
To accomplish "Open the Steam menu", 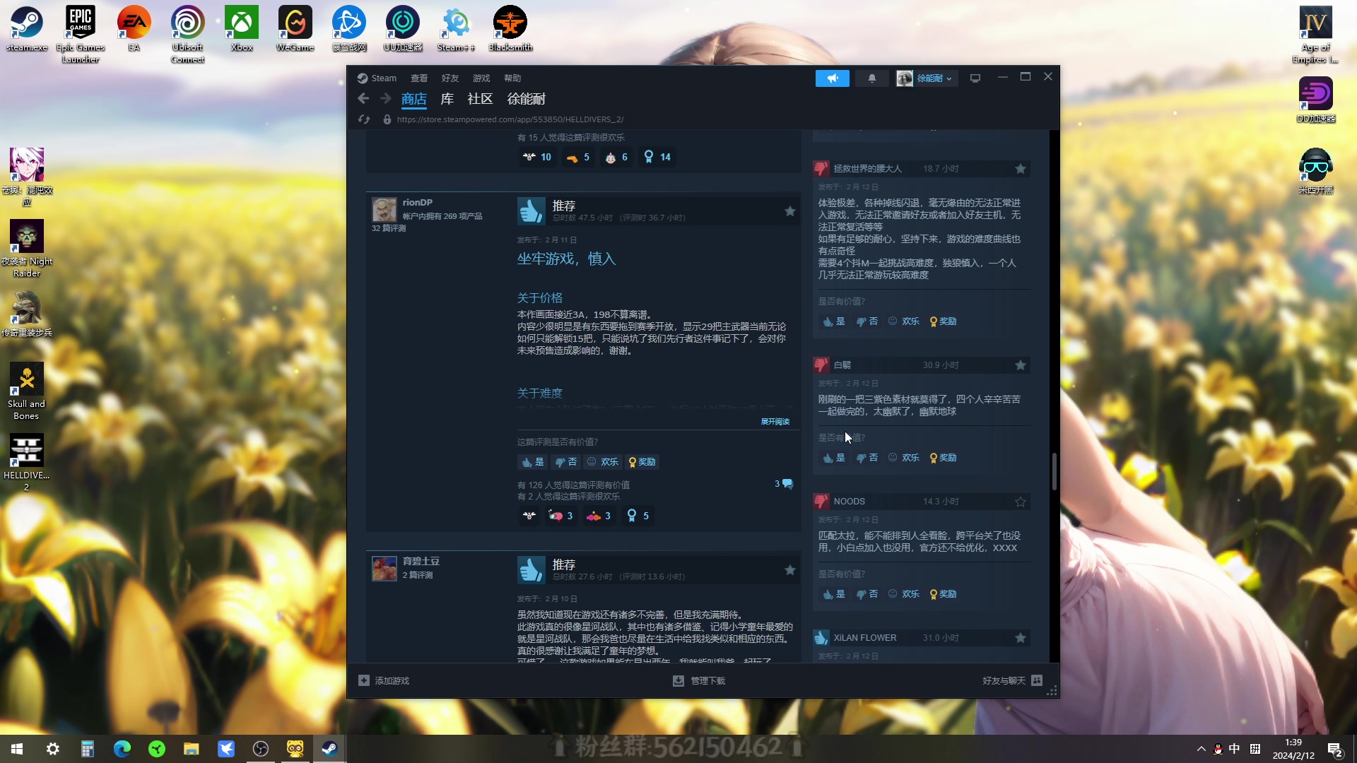I will (x=377, y=78).
